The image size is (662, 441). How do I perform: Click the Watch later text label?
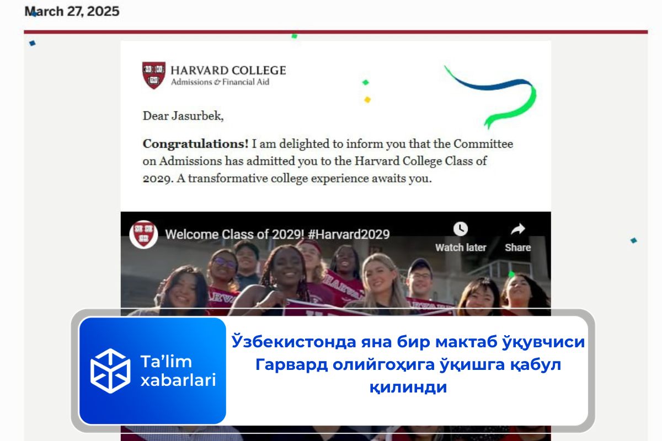(461, 248)
